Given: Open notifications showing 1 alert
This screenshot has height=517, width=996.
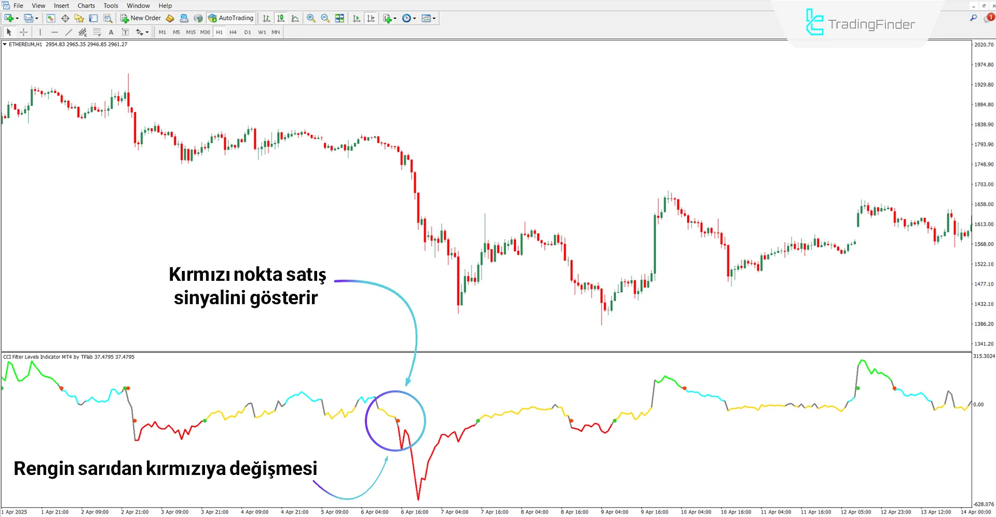Looking at the screenshot, I should click(988, 17).
